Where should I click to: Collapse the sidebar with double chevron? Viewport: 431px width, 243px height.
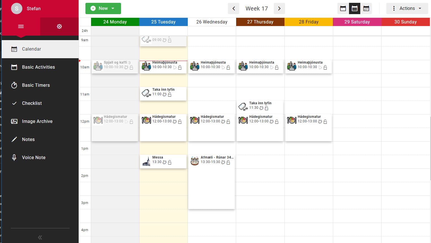40,237
